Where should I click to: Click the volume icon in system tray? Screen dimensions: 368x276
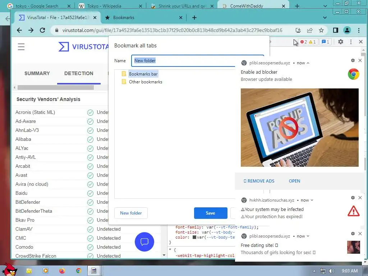(332, 271)
